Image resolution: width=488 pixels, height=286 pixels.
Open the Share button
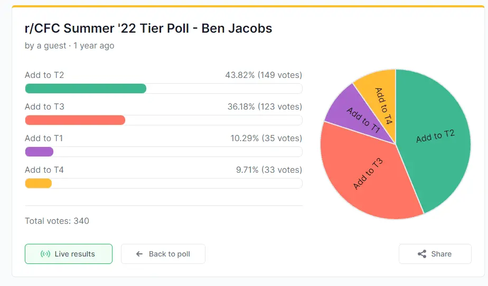click(x=435, y=254)
